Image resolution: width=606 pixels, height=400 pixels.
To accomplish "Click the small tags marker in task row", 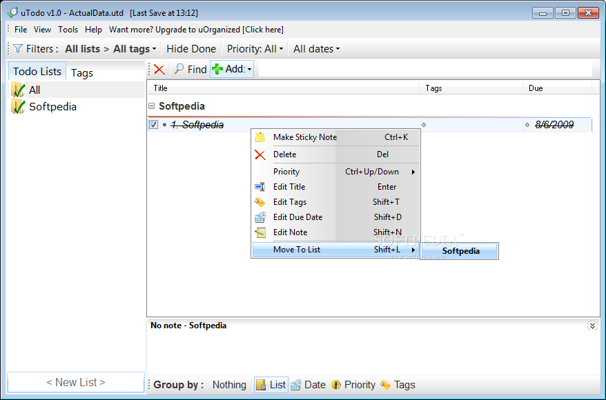I will click(424, 125).
